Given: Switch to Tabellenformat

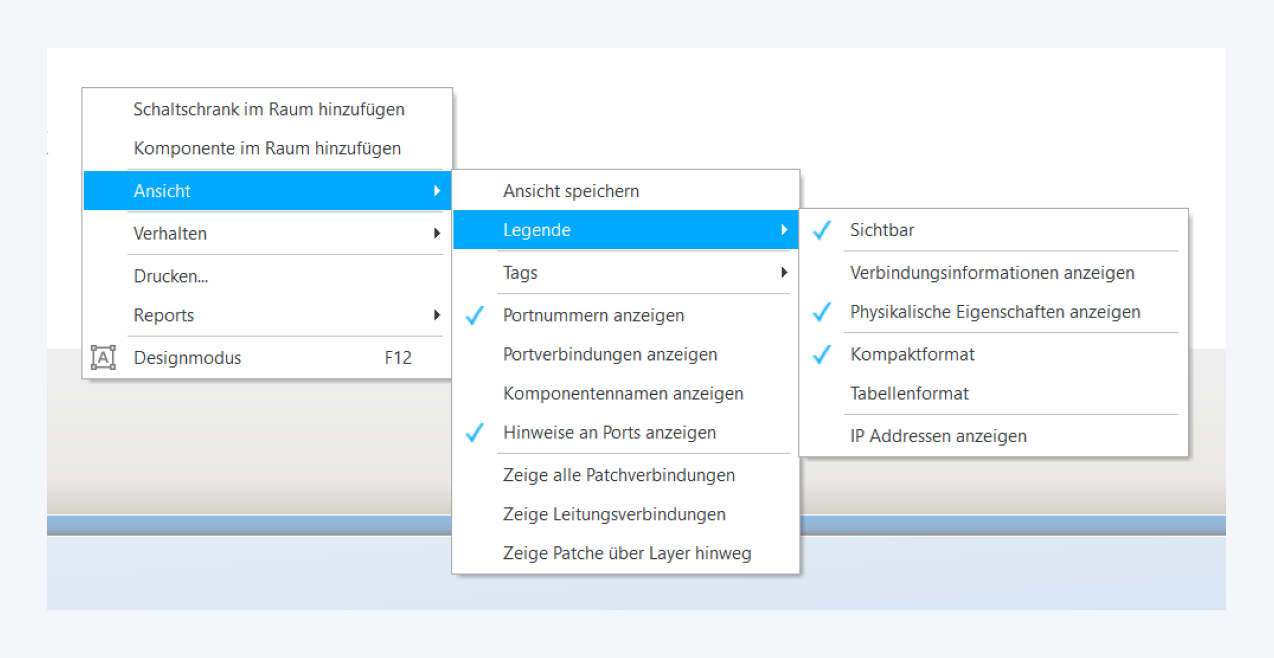Looking at the screenshot, I should tap(909, 394).
